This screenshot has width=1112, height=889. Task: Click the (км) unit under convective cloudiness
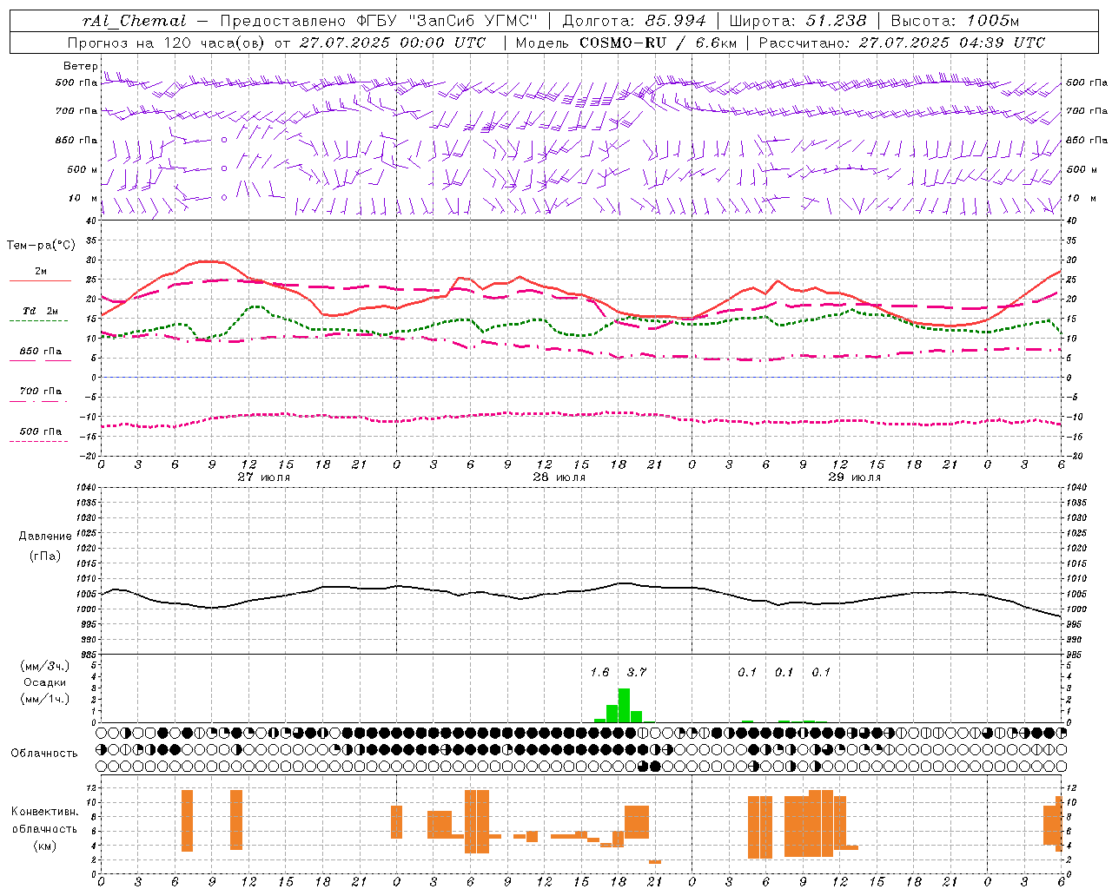(x=45, y=846)
